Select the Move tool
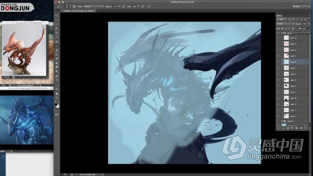This screenshot has width=313, height=176. pos(57,15)
